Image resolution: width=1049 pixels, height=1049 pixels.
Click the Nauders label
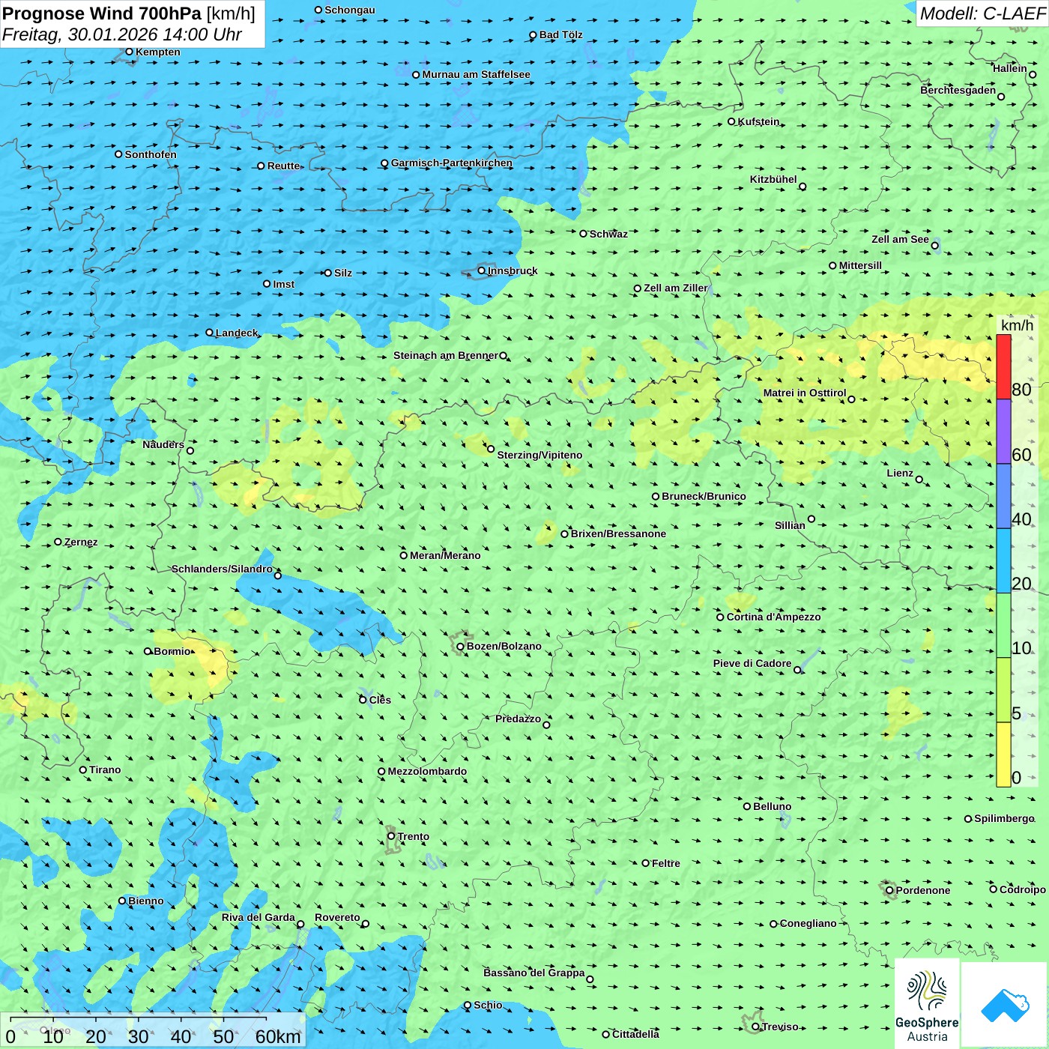pyautogui.click(x=163, y=444)
